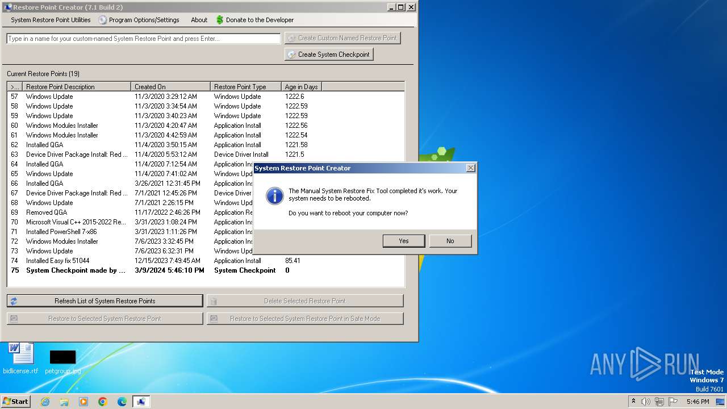
Task: Select restore point 65 Windows Update
Action: [131, 174]
